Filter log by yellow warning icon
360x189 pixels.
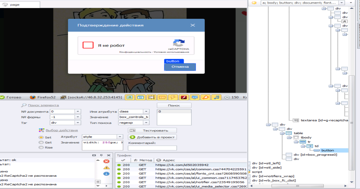coord(106,167)
